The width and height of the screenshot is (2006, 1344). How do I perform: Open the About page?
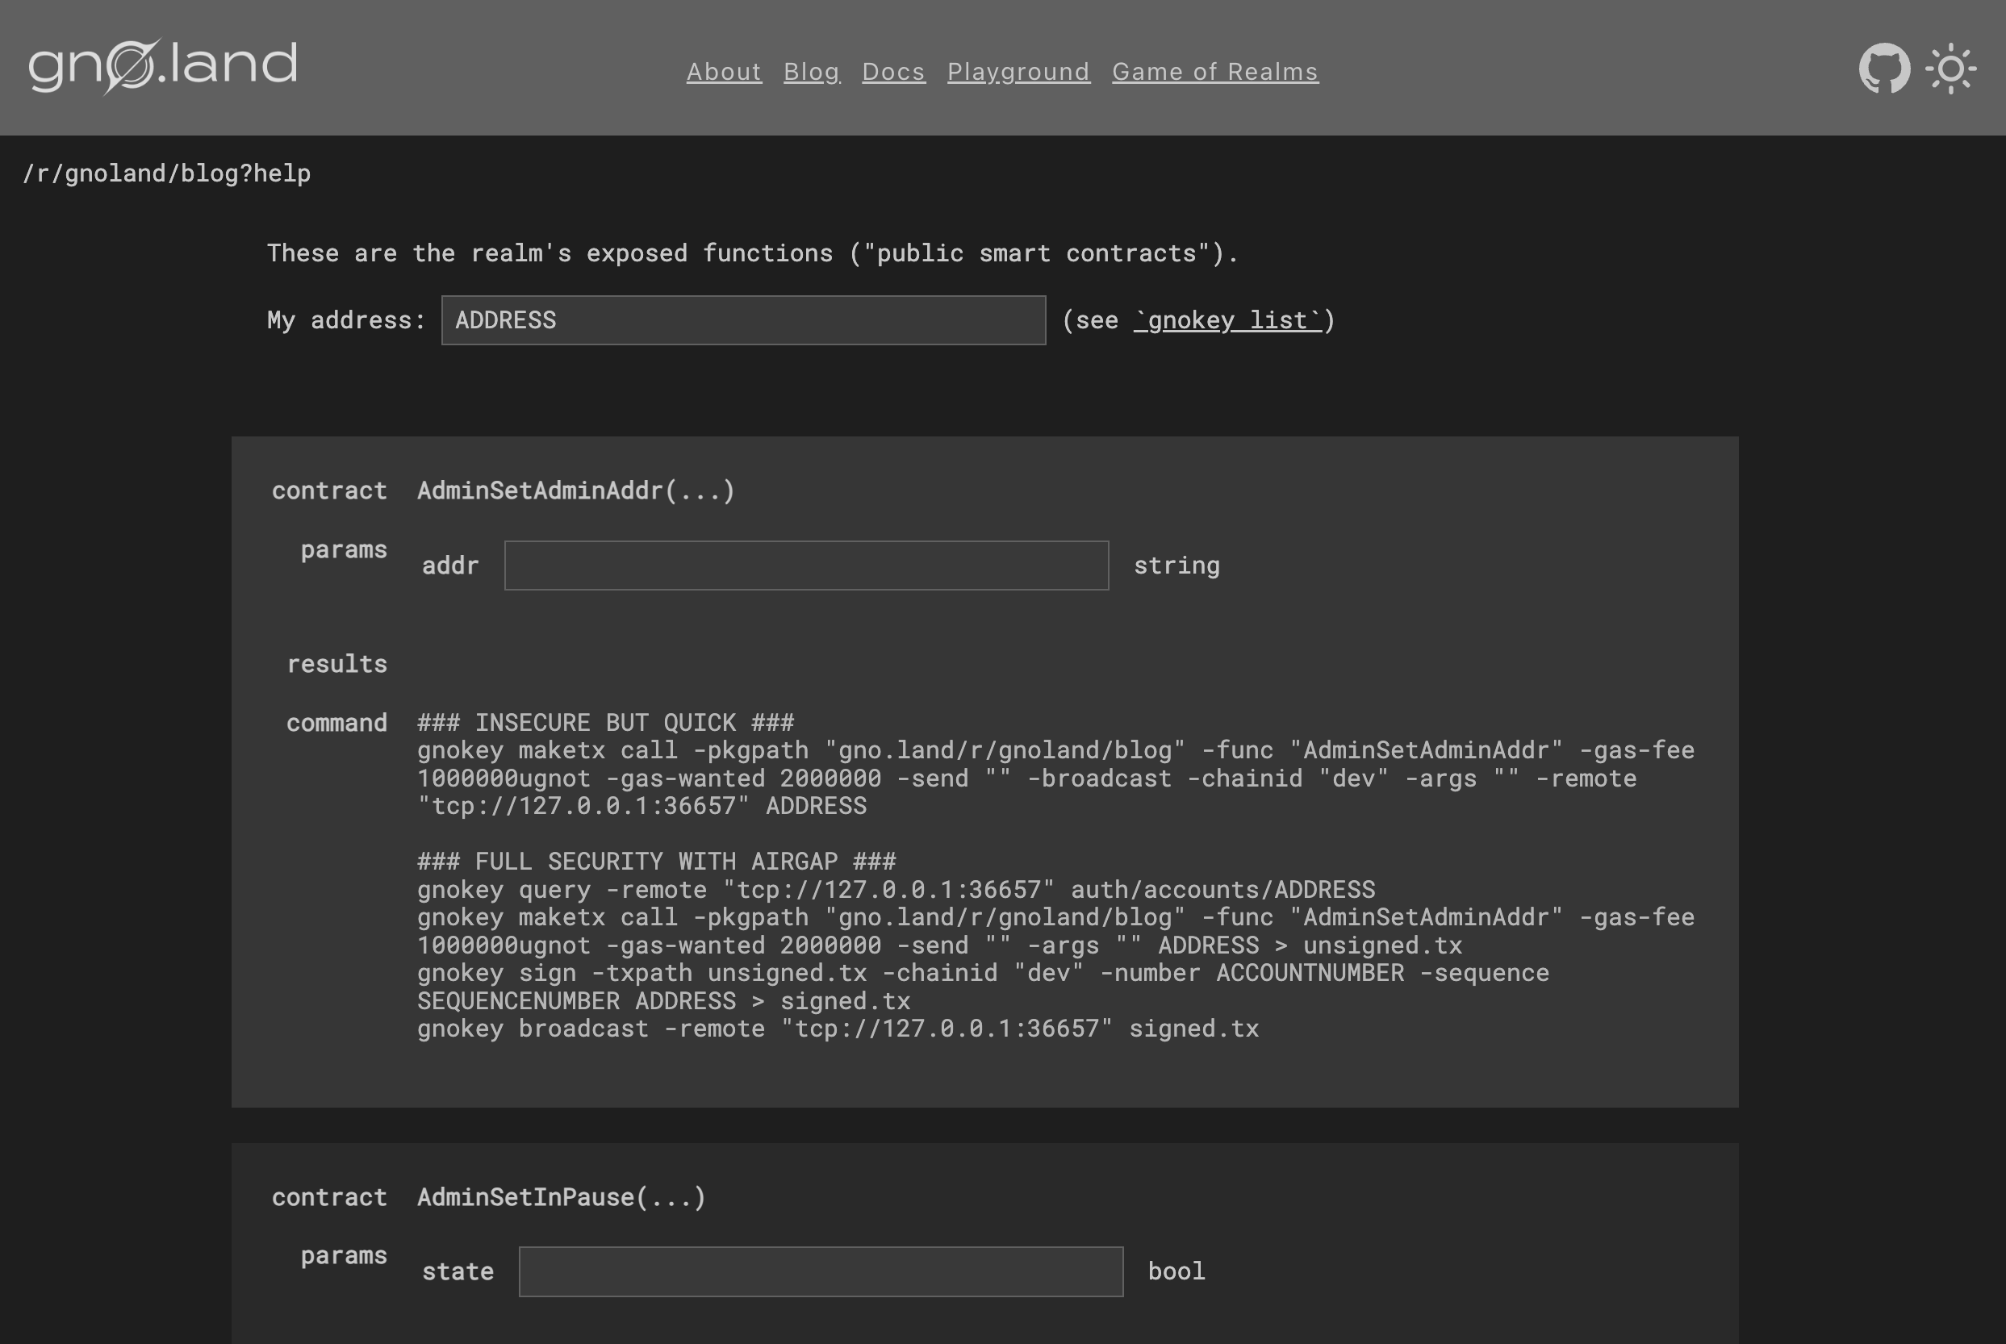[x=724, y=71]
